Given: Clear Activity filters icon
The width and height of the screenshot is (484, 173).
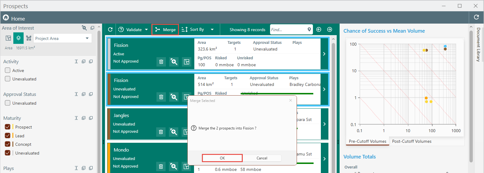Looking at the screenshot, I should (91, 61).
